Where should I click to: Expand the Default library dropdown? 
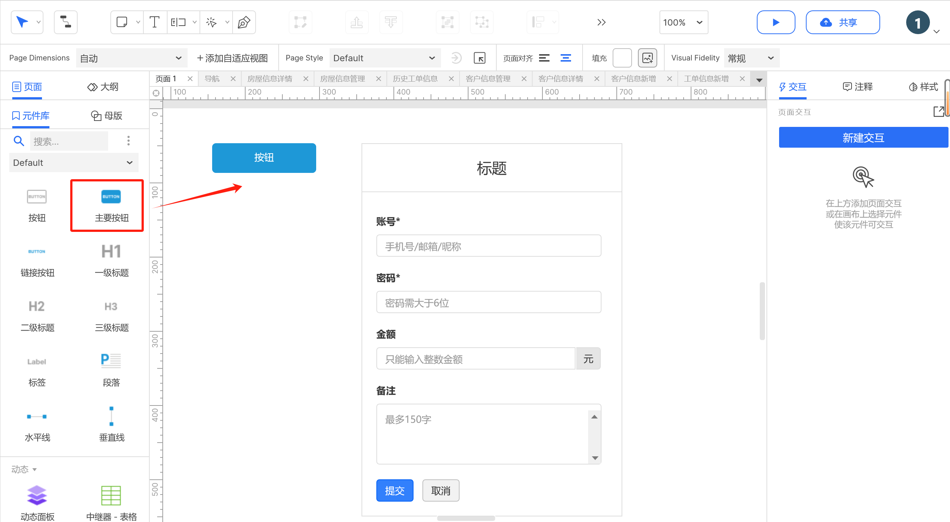(74, 162)
